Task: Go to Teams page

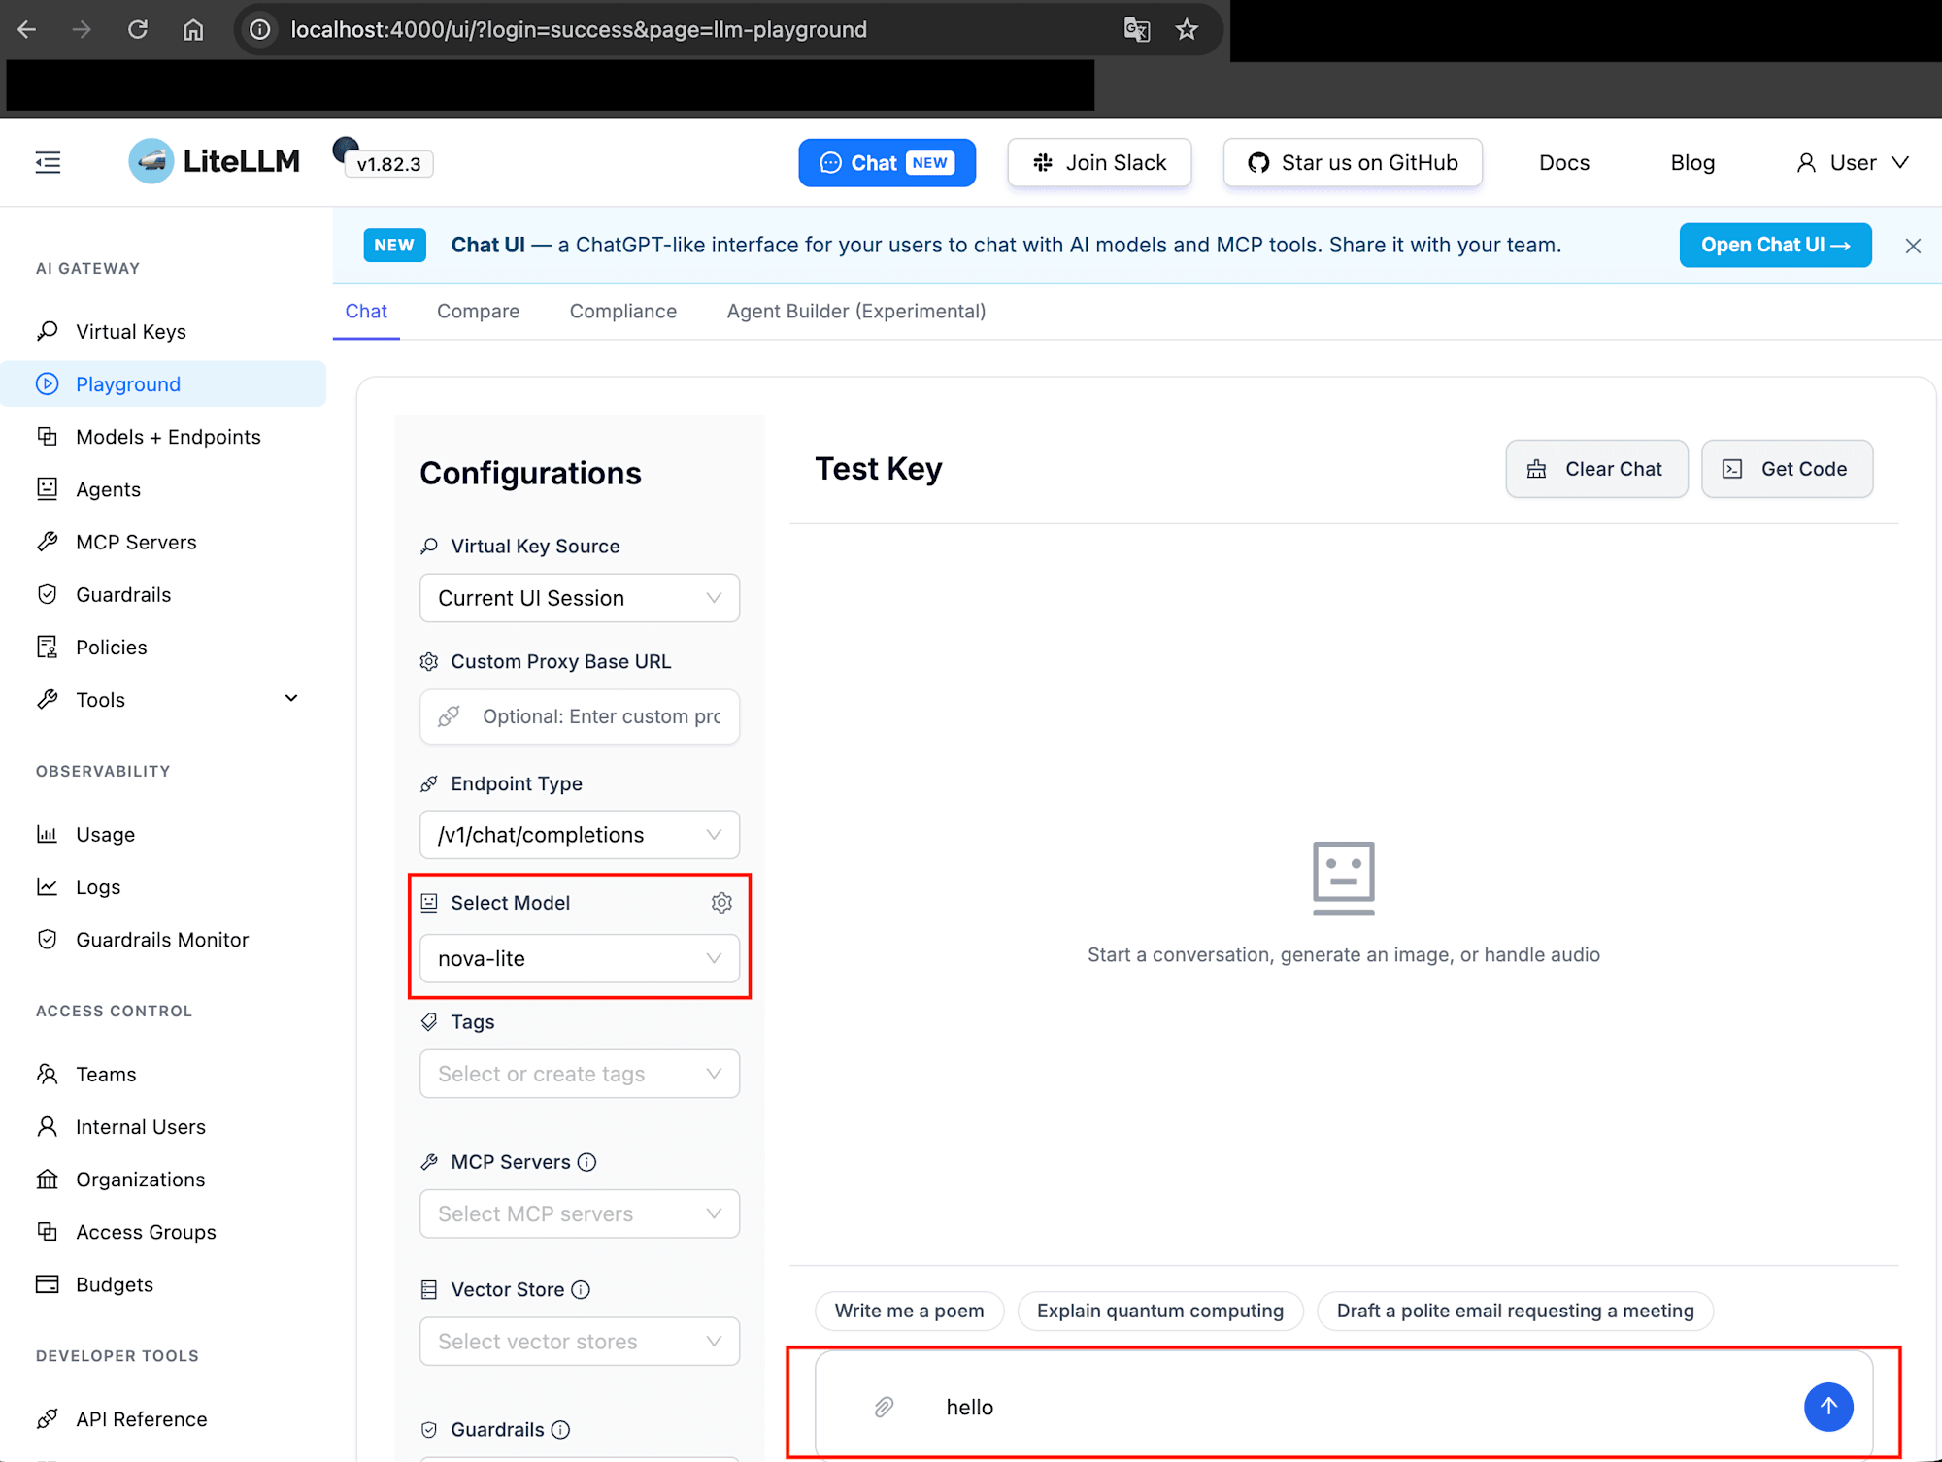Action: (163, 1074)
